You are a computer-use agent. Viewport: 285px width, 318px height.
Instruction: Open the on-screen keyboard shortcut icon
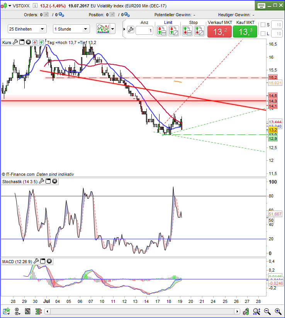(261, 6)
